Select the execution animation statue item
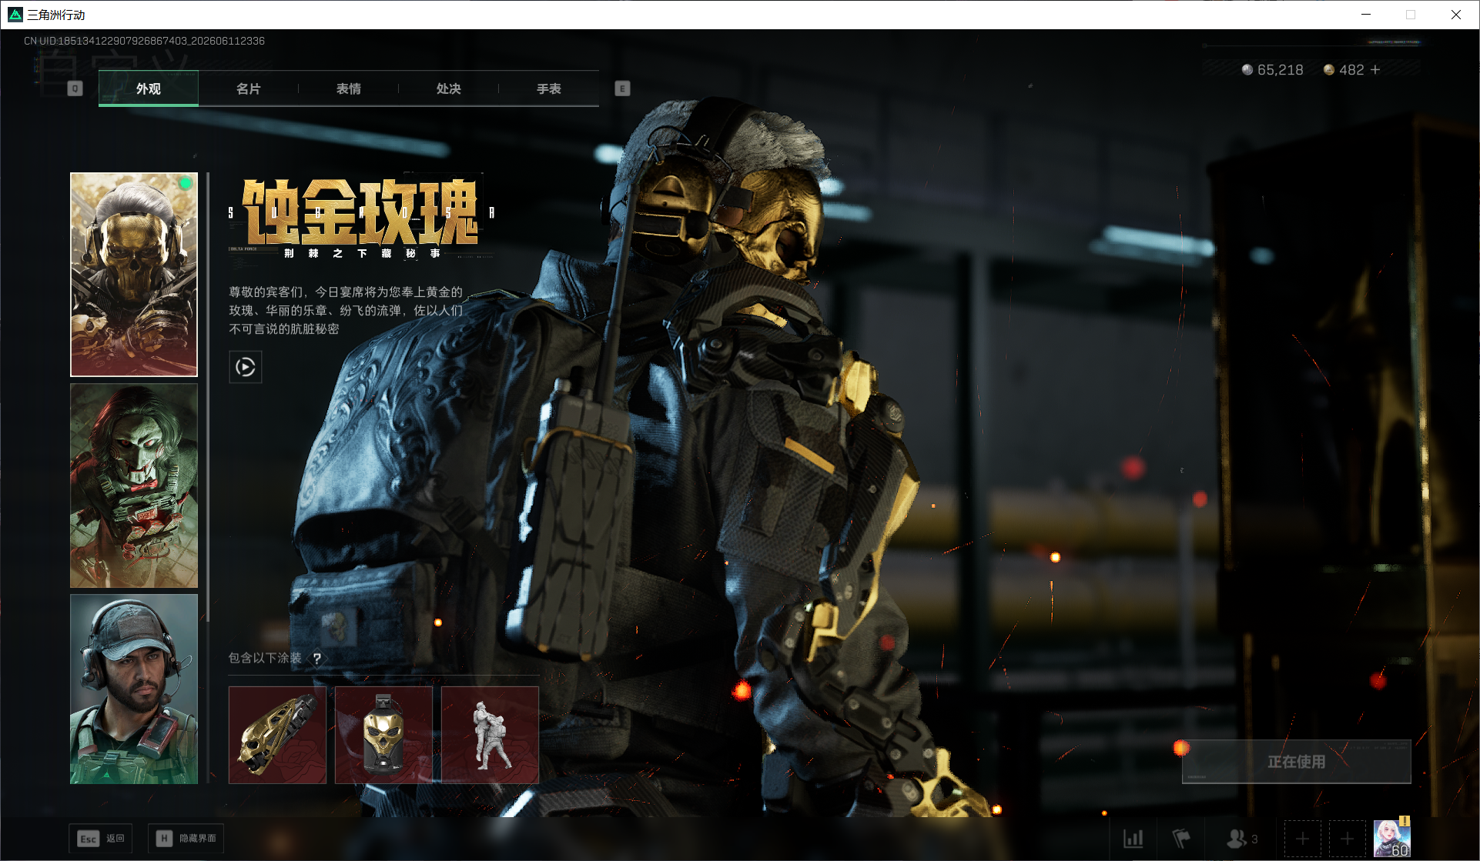1480x861 pixels. tap(490, 735)
